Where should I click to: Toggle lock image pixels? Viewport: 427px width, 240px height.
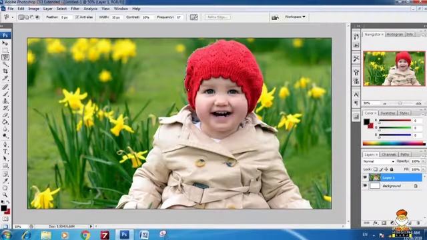[x=381, y=169]
